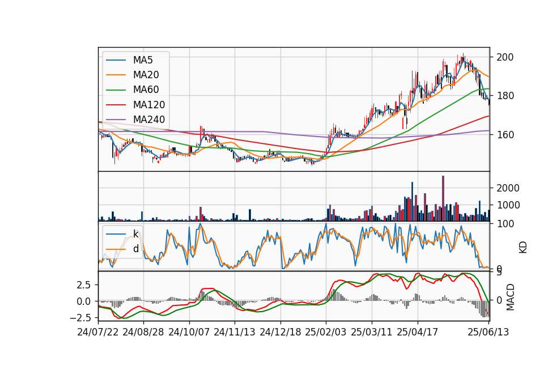The width and height of the screenshot is (544, 391).
Task: Click the 24/10/07 date axis label
Action: coord(189,332)
